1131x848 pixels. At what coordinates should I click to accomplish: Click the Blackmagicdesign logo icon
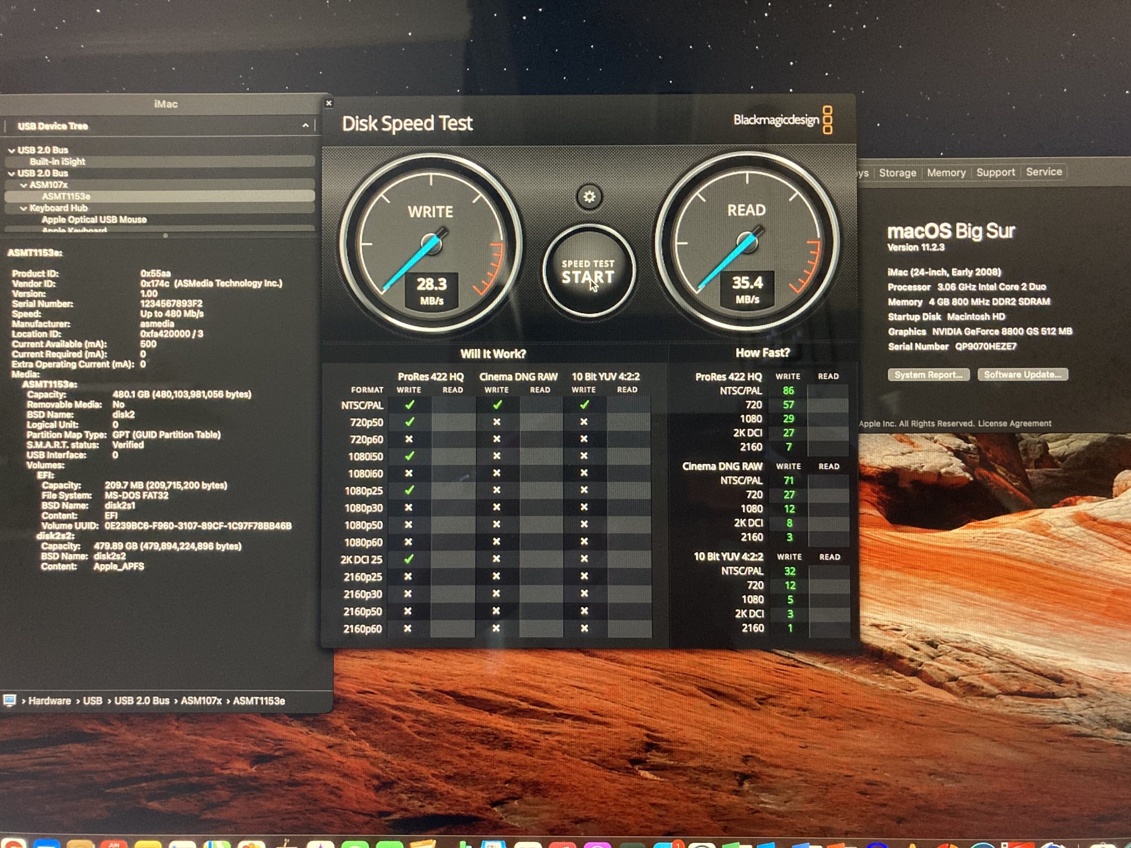[827, 120]
